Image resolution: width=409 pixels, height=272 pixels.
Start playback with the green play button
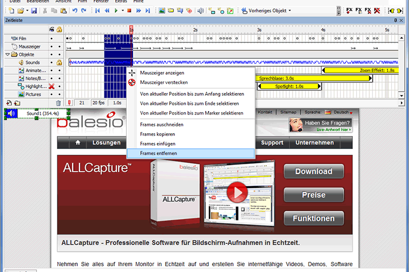[x=116, y=11]
